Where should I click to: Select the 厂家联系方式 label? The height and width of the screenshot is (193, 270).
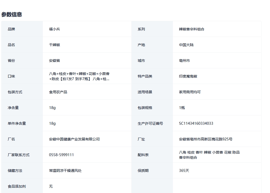(19, 155)
